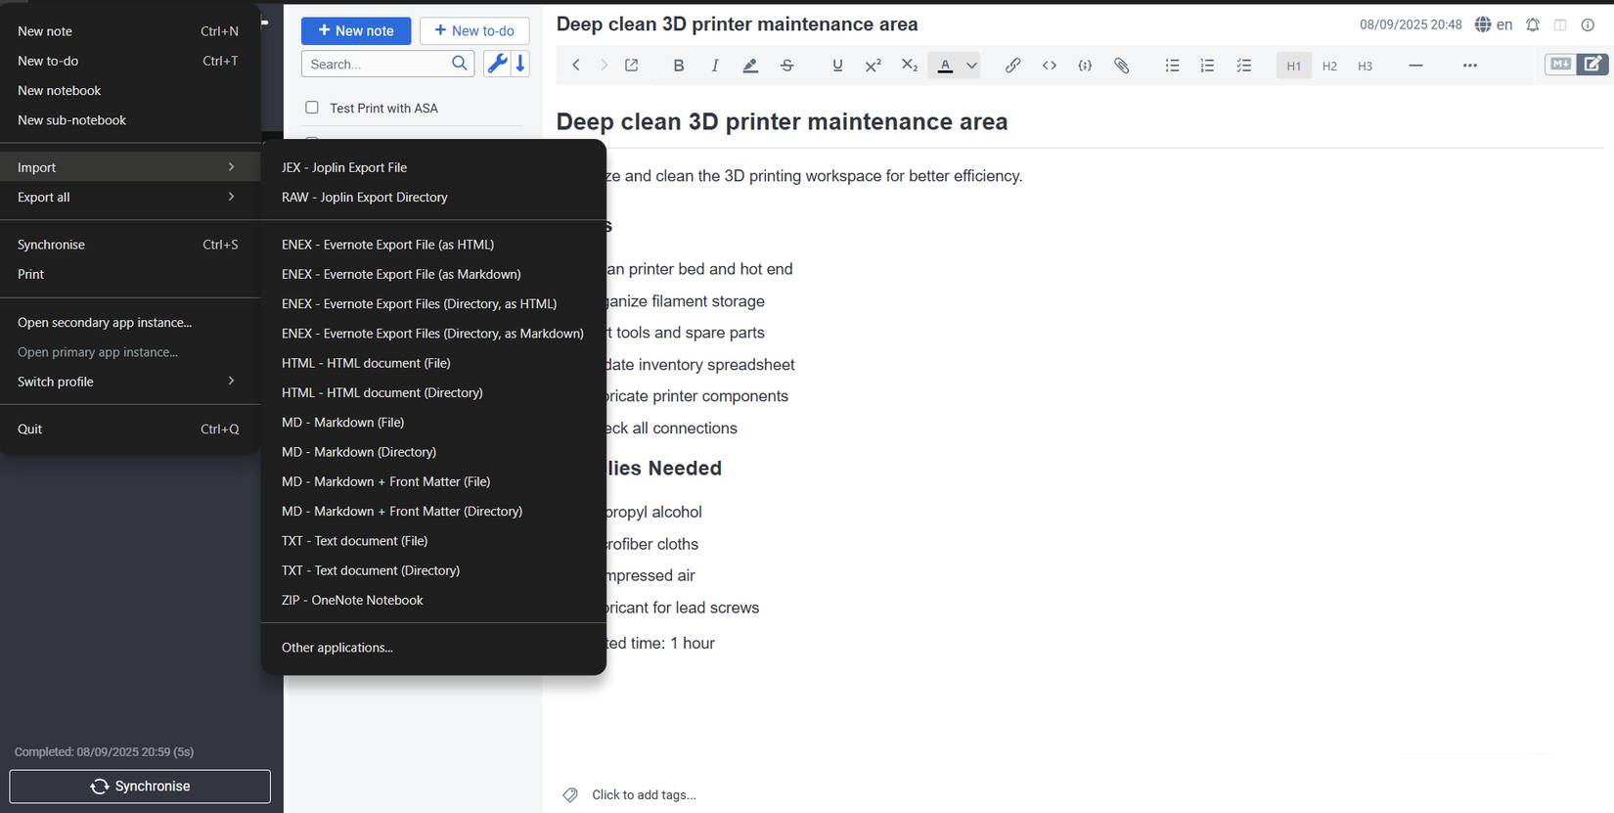Focus the Search notes input field

pos(377,65)
